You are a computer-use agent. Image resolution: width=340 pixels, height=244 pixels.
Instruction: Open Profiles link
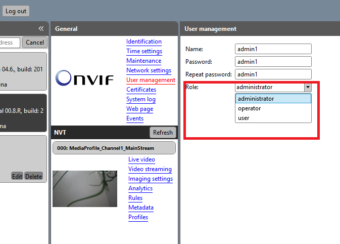click(x=138, y=217)
